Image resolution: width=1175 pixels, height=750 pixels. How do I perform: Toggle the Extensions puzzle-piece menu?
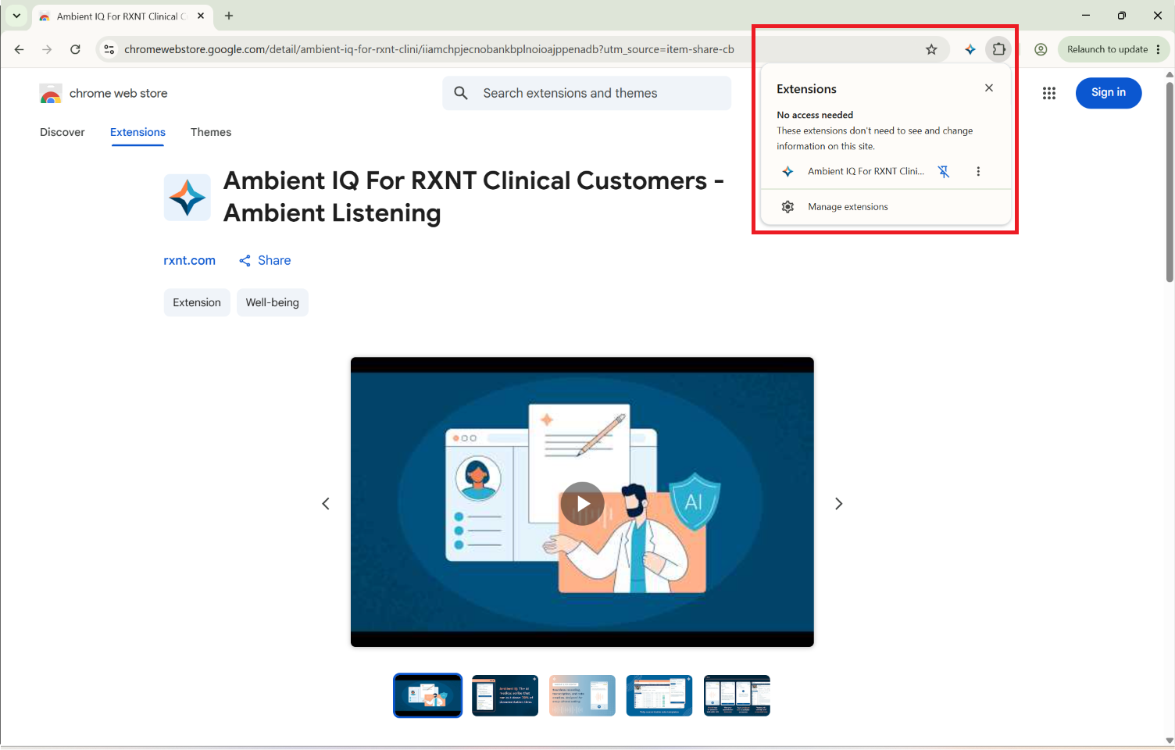(x=999, y=49)
